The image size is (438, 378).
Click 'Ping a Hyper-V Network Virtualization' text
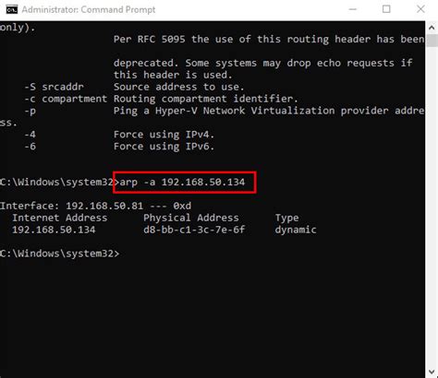click(224, 111)
